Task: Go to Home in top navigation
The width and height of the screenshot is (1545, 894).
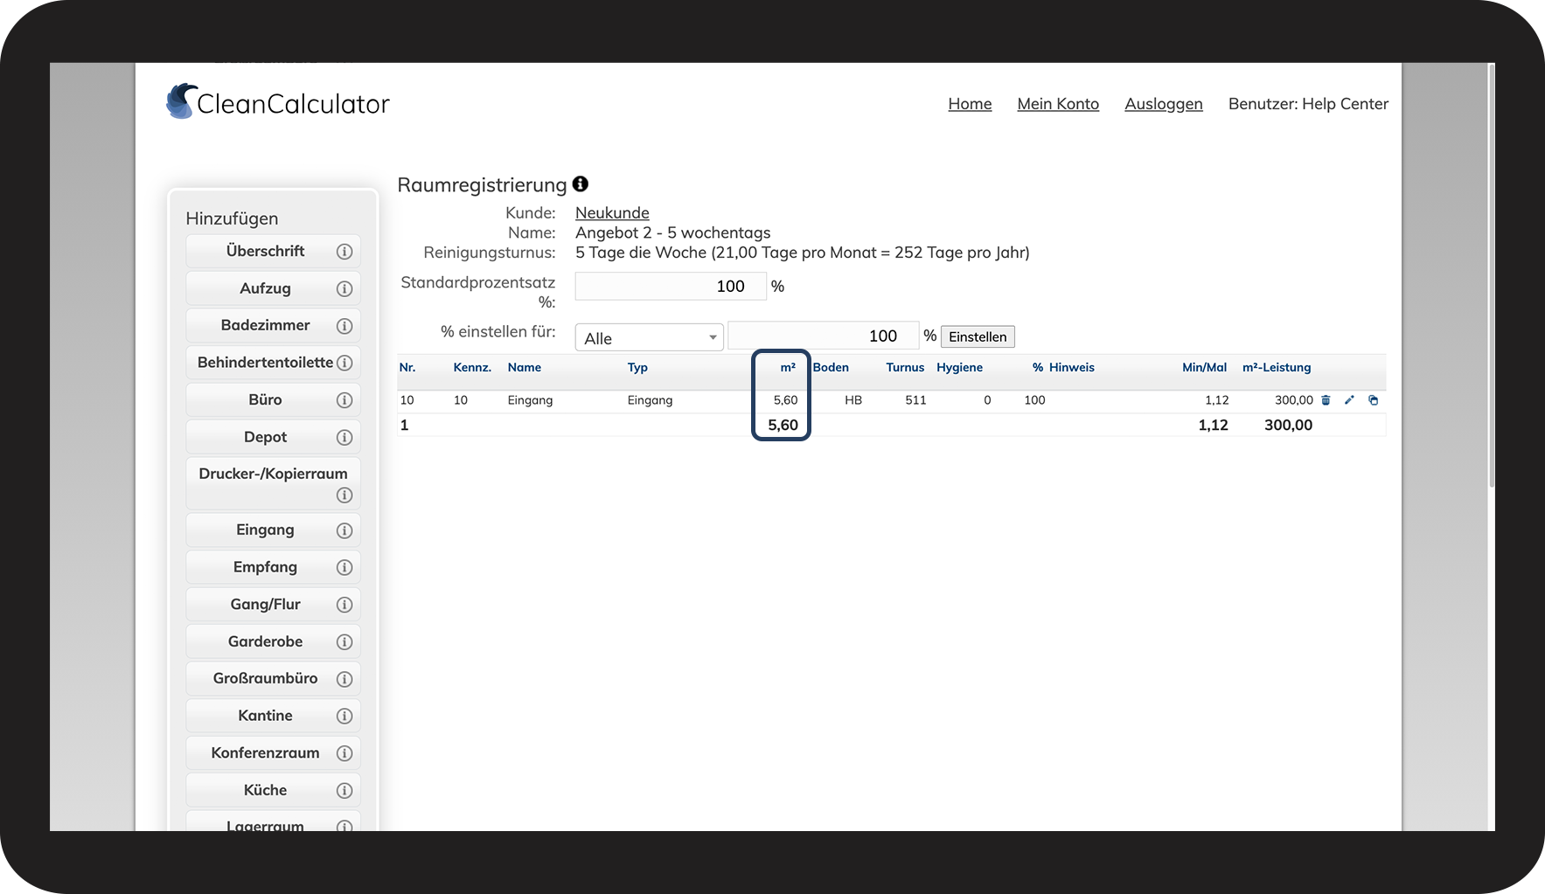Action: click(970, 104)
